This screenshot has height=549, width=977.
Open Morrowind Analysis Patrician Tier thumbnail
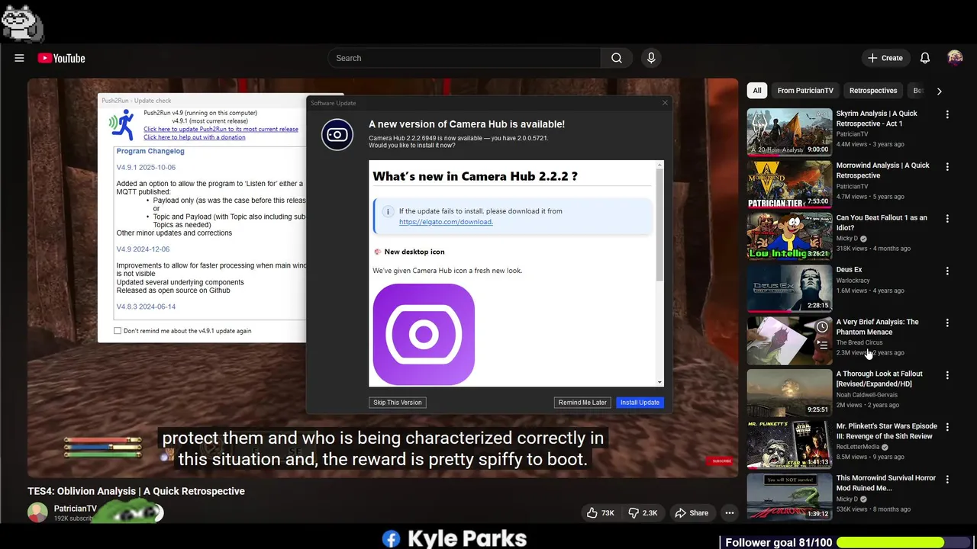pyautogui.click(x=789, y=184)
